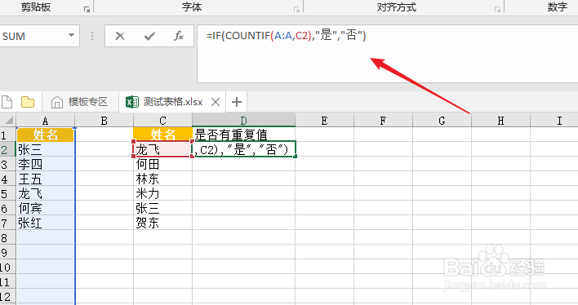Click the Excel file icon on the tab
Screen dimensions: 578x305
(132, 102)
